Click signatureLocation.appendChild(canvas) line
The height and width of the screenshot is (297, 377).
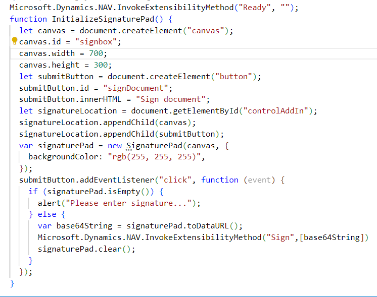coord(108,123)
